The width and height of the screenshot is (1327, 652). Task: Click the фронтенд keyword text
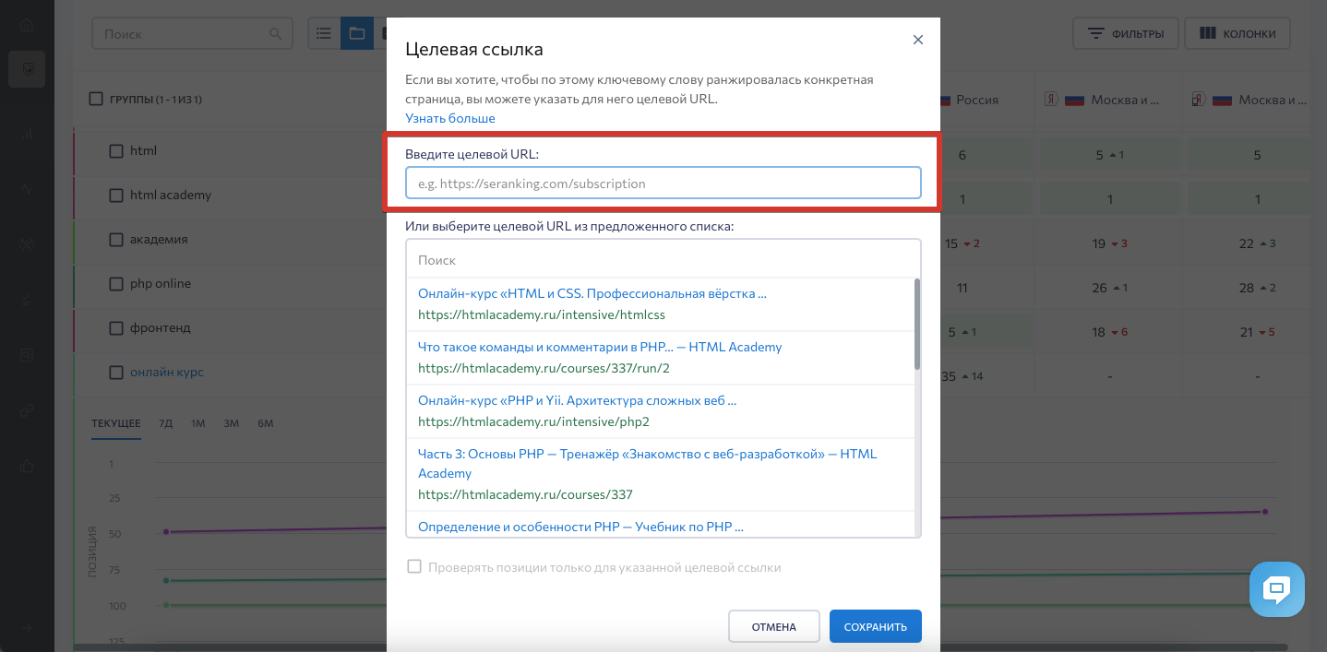tap(161, 327)
